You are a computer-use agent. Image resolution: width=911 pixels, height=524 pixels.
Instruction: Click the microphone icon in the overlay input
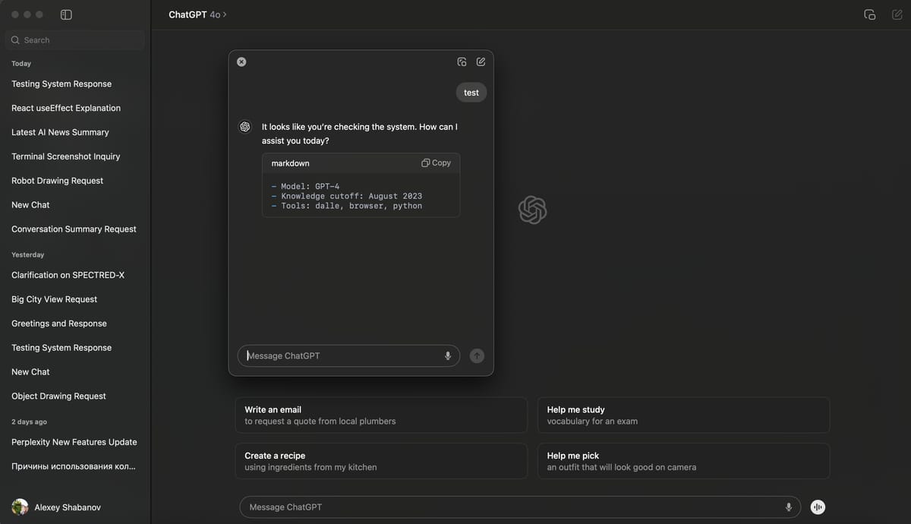(x=447, y=355)
